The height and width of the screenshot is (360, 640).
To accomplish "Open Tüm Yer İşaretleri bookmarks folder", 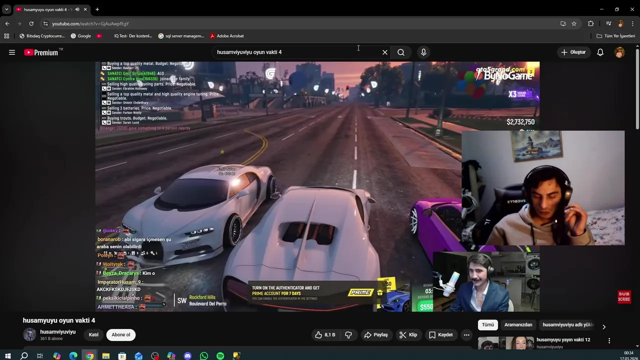I will click(615, 36).
